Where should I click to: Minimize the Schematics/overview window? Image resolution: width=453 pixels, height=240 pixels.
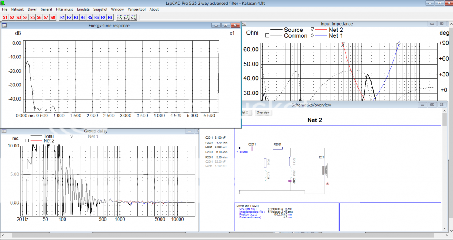click(x=422, y=105)
